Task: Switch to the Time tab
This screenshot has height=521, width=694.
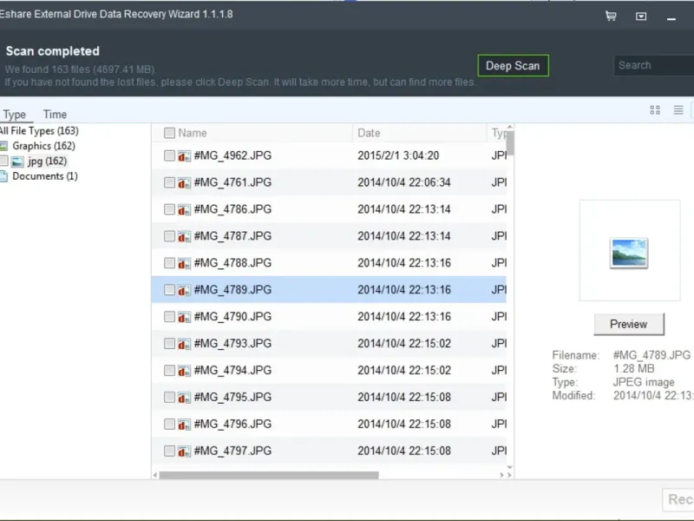Action: [55, 115]
